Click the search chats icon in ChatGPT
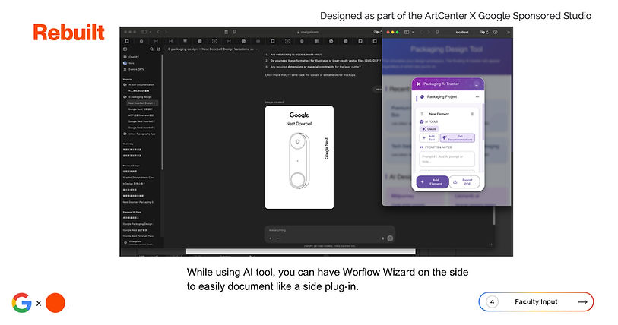The image size is (618, 325). pos(151,49)
